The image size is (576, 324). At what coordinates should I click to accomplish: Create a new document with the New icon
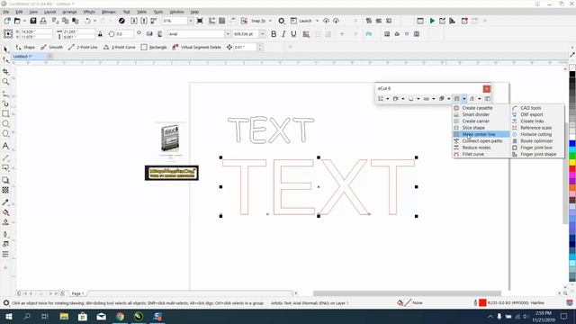pyautogui.click(x=7, y=21)
